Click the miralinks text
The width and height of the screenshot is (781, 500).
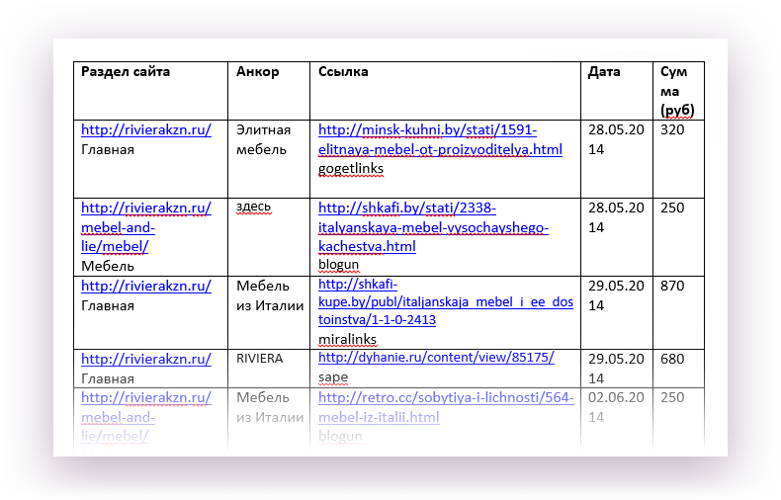click(x=347, y=340)
